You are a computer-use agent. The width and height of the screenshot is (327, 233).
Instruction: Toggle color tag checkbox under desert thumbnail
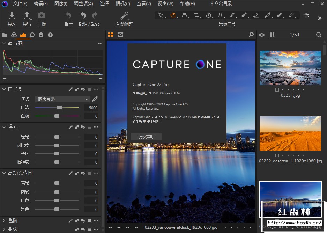[277, 155]
